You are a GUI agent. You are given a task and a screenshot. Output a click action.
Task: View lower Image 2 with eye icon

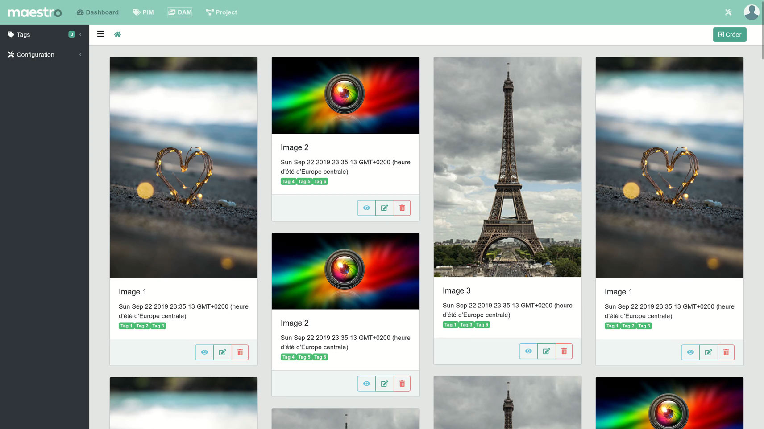[x=366, y=384]
